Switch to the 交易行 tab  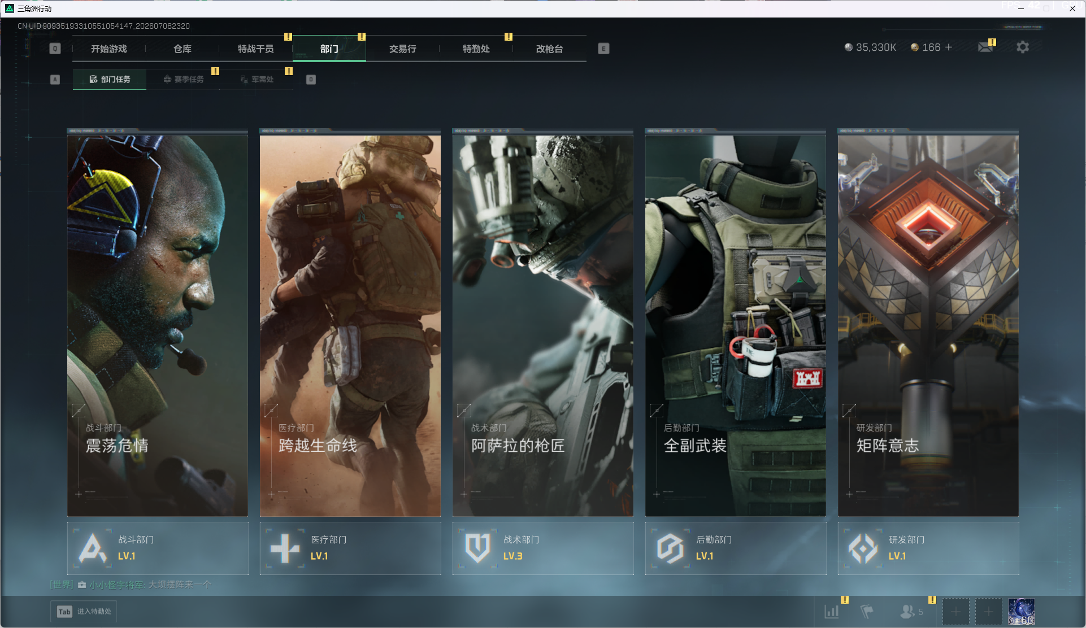[x=403, y=49]
